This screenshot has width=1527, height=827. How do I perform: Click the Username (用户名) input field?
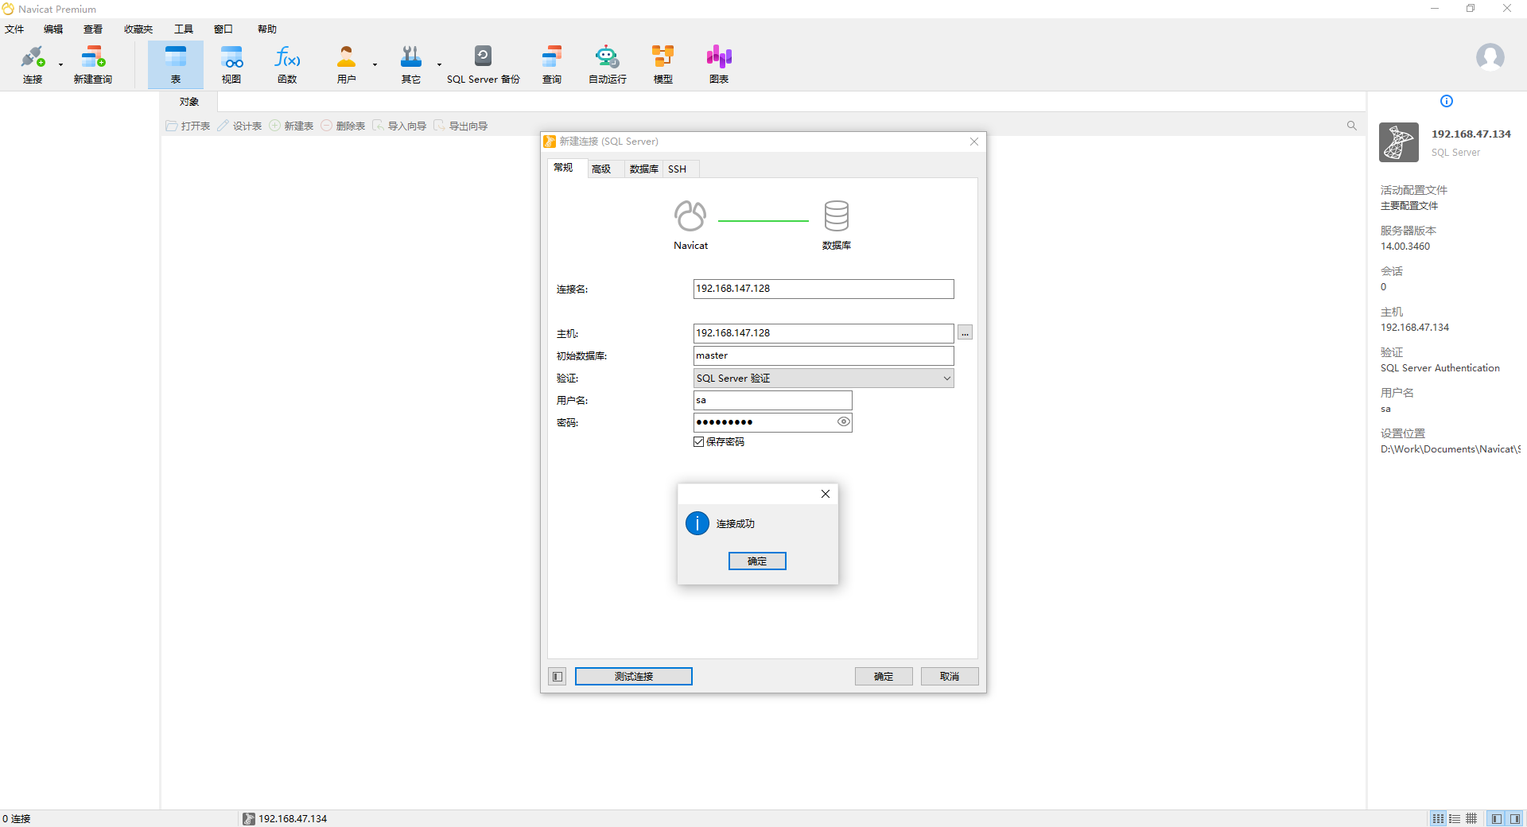click(772, 400)
